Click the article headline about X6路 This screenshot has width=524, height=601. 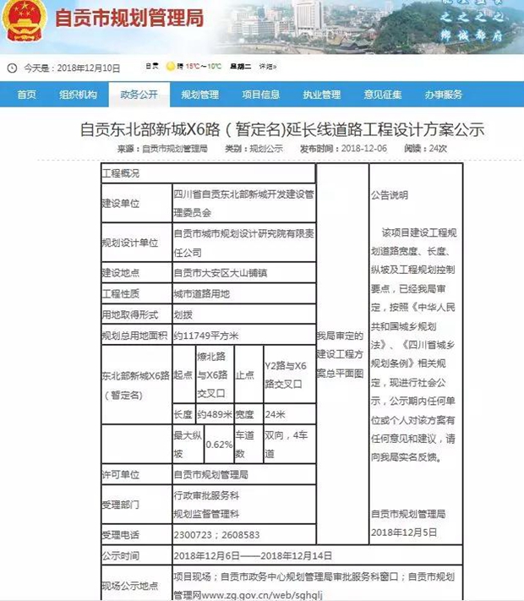(x=281, y=129)
